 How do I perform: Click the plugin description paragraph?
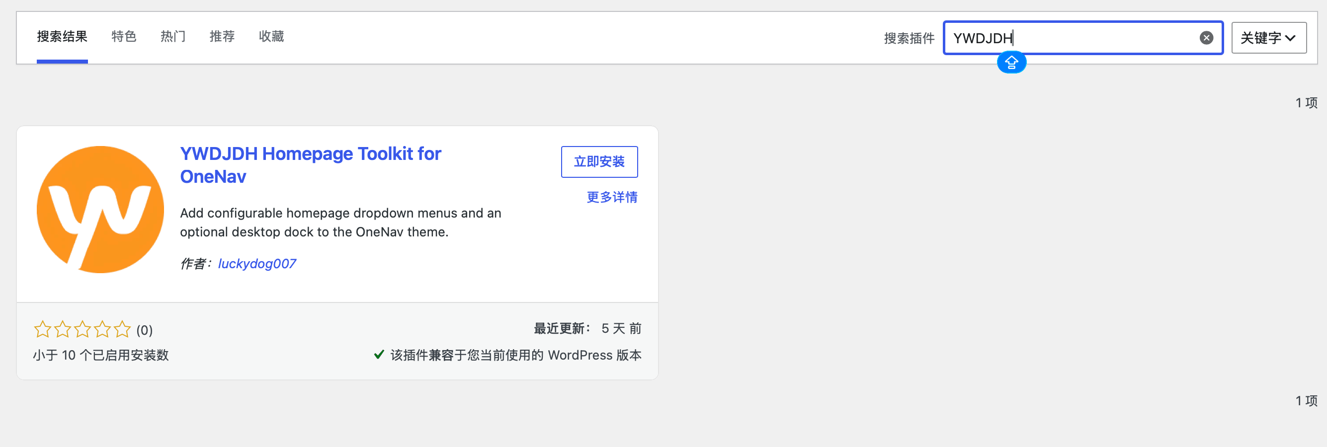340,223
